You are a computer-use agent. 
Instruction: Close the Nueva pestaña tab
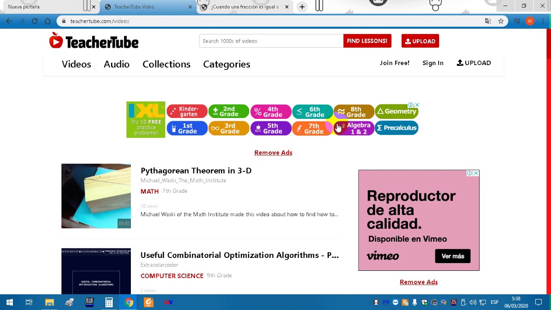pyautogui.click(x=93, y=7)
